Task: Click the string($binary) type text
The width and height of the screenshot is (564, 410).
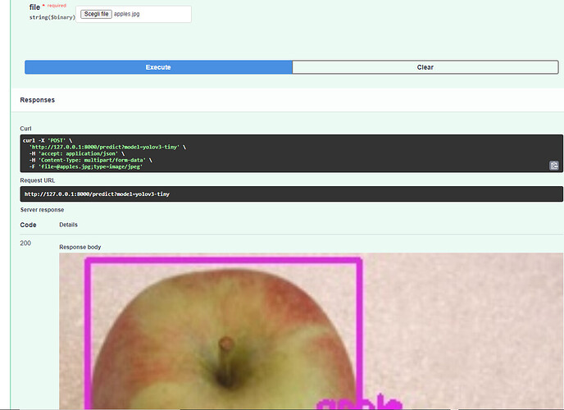Action: (52, 17)
